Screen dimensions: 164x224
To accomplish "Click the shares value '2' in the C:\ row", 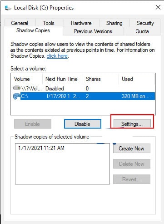I will point(87,96).
